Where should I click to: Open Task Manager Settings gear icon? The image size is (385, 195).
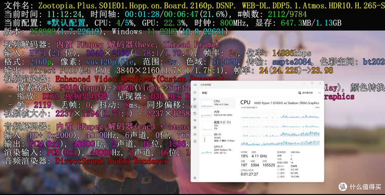pos(195,178)
